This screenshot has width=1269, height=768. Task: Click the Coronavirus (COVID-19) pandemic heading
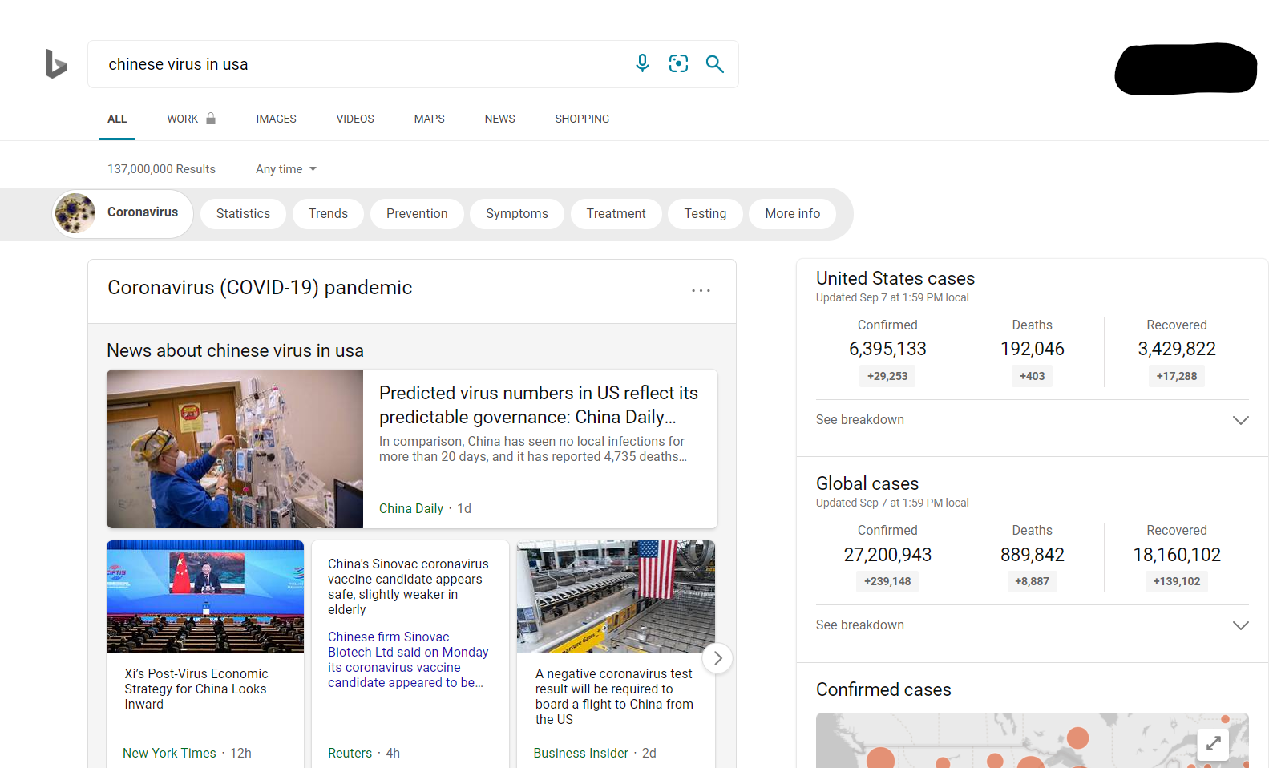tap(260, 288)
